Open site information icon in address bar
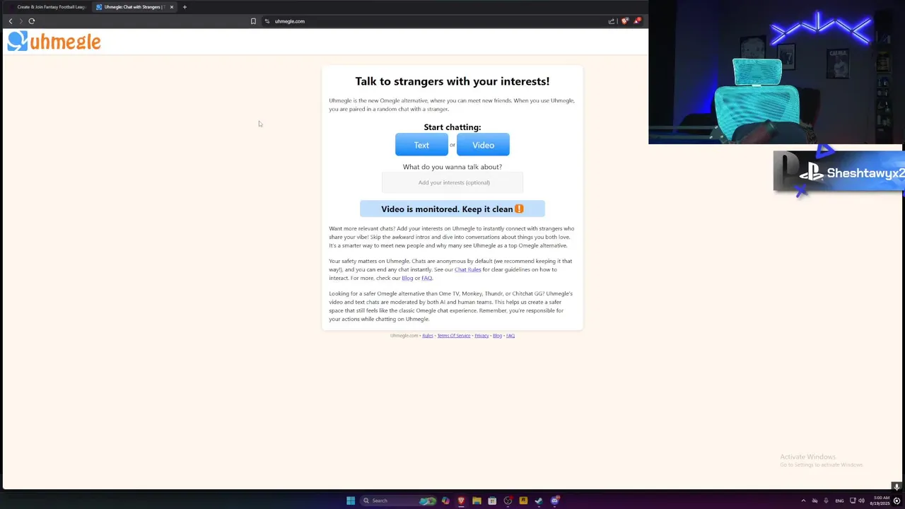905x509 pixels. (267, 21)
